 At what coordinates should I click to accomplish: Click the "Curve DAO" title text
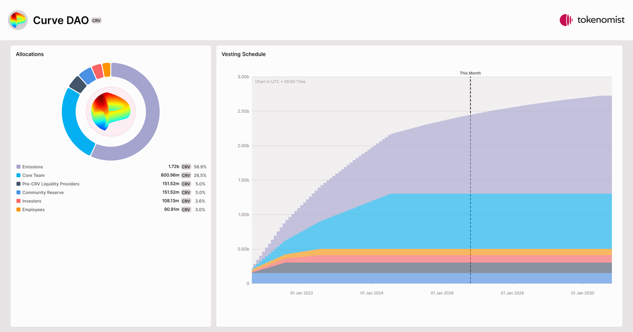point(61,20)
